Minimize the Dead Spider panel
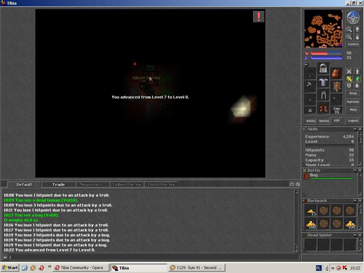The image size is (364, 273). click(355, 235)
